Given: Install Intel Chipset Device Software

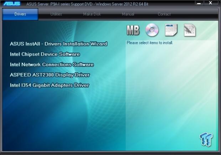Looking at the screenshot, I should pos(45,54).
